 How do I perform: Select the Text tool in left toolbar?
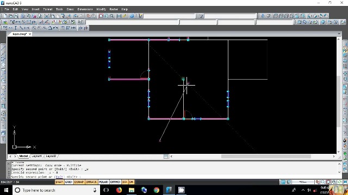[x=3, y=139]
